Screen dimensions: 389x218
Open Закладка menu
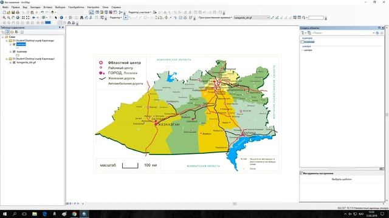point(35,7)
